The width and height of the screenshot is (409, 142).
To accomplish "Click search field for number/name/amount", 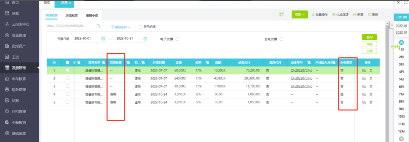I will pos(70,26).
